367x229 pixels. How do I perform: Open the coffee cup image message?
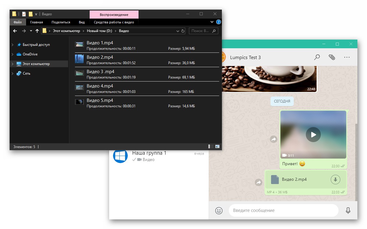[270, 79]
